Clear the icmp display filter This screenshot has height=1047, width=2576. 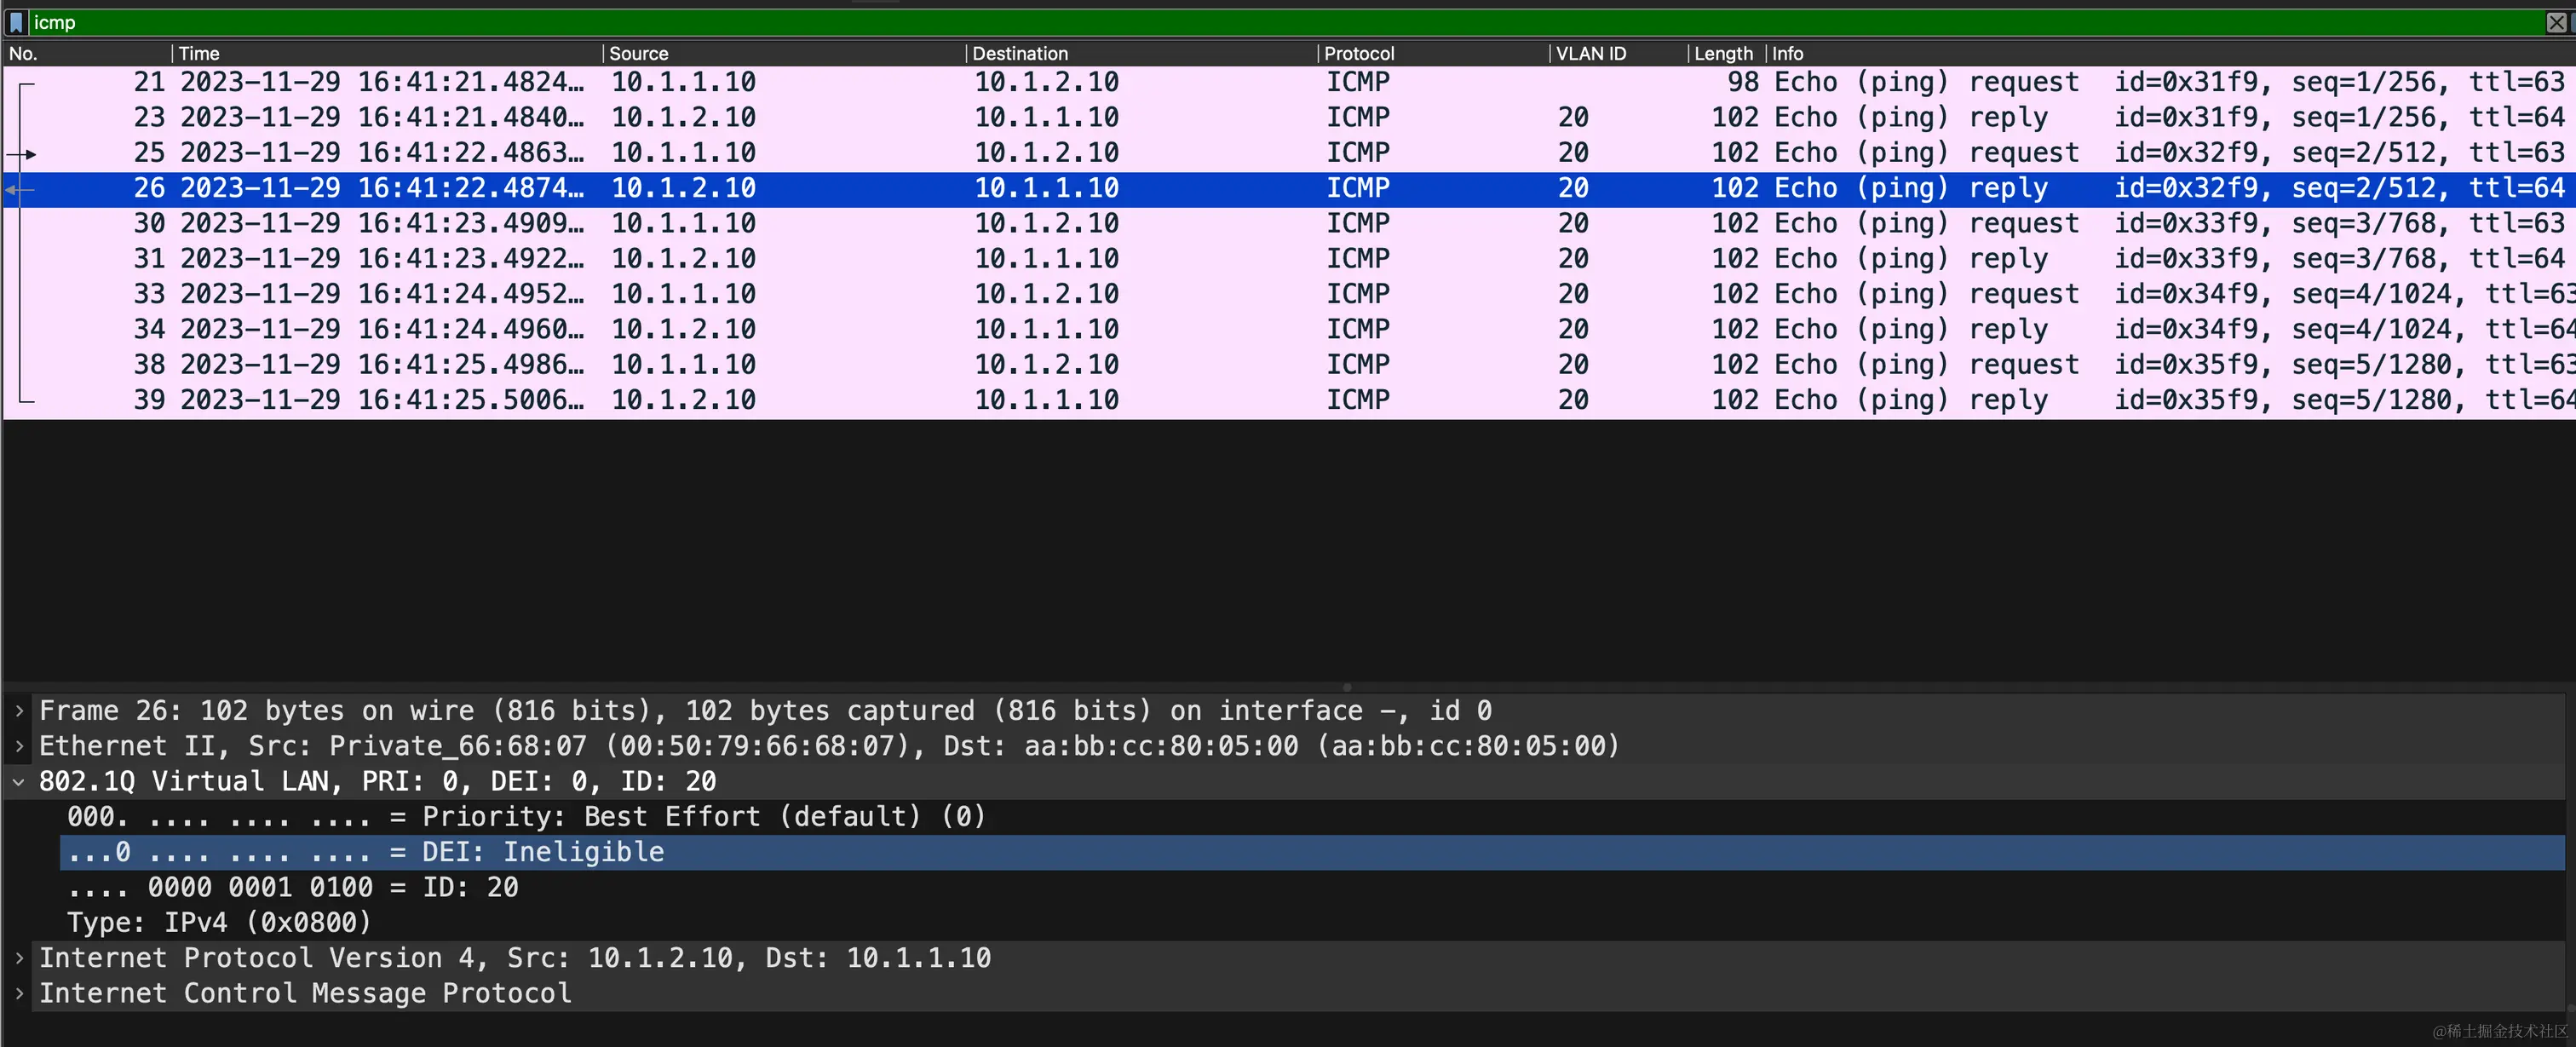coord(2556,22)
